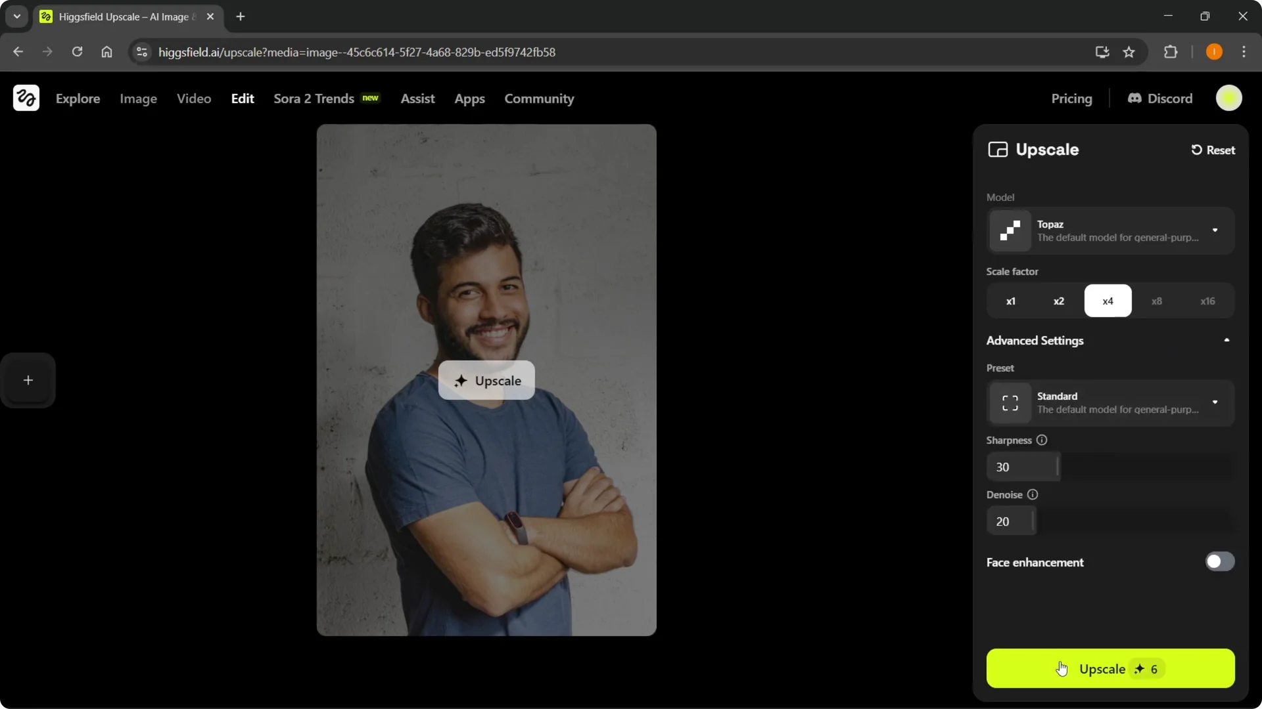Click the Sharpness value slider field
The height and width of the screenshot is (709, 1262).
[x=1023, y=467]
